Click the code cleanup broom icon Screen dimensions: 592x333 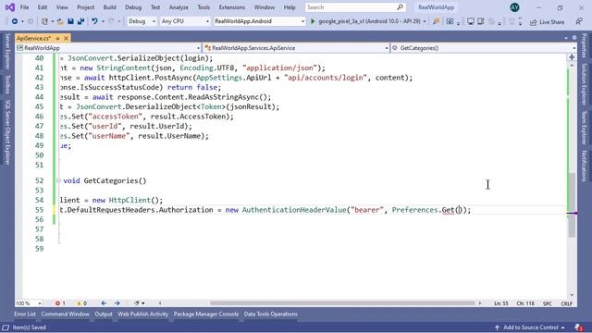pos(137,303)
